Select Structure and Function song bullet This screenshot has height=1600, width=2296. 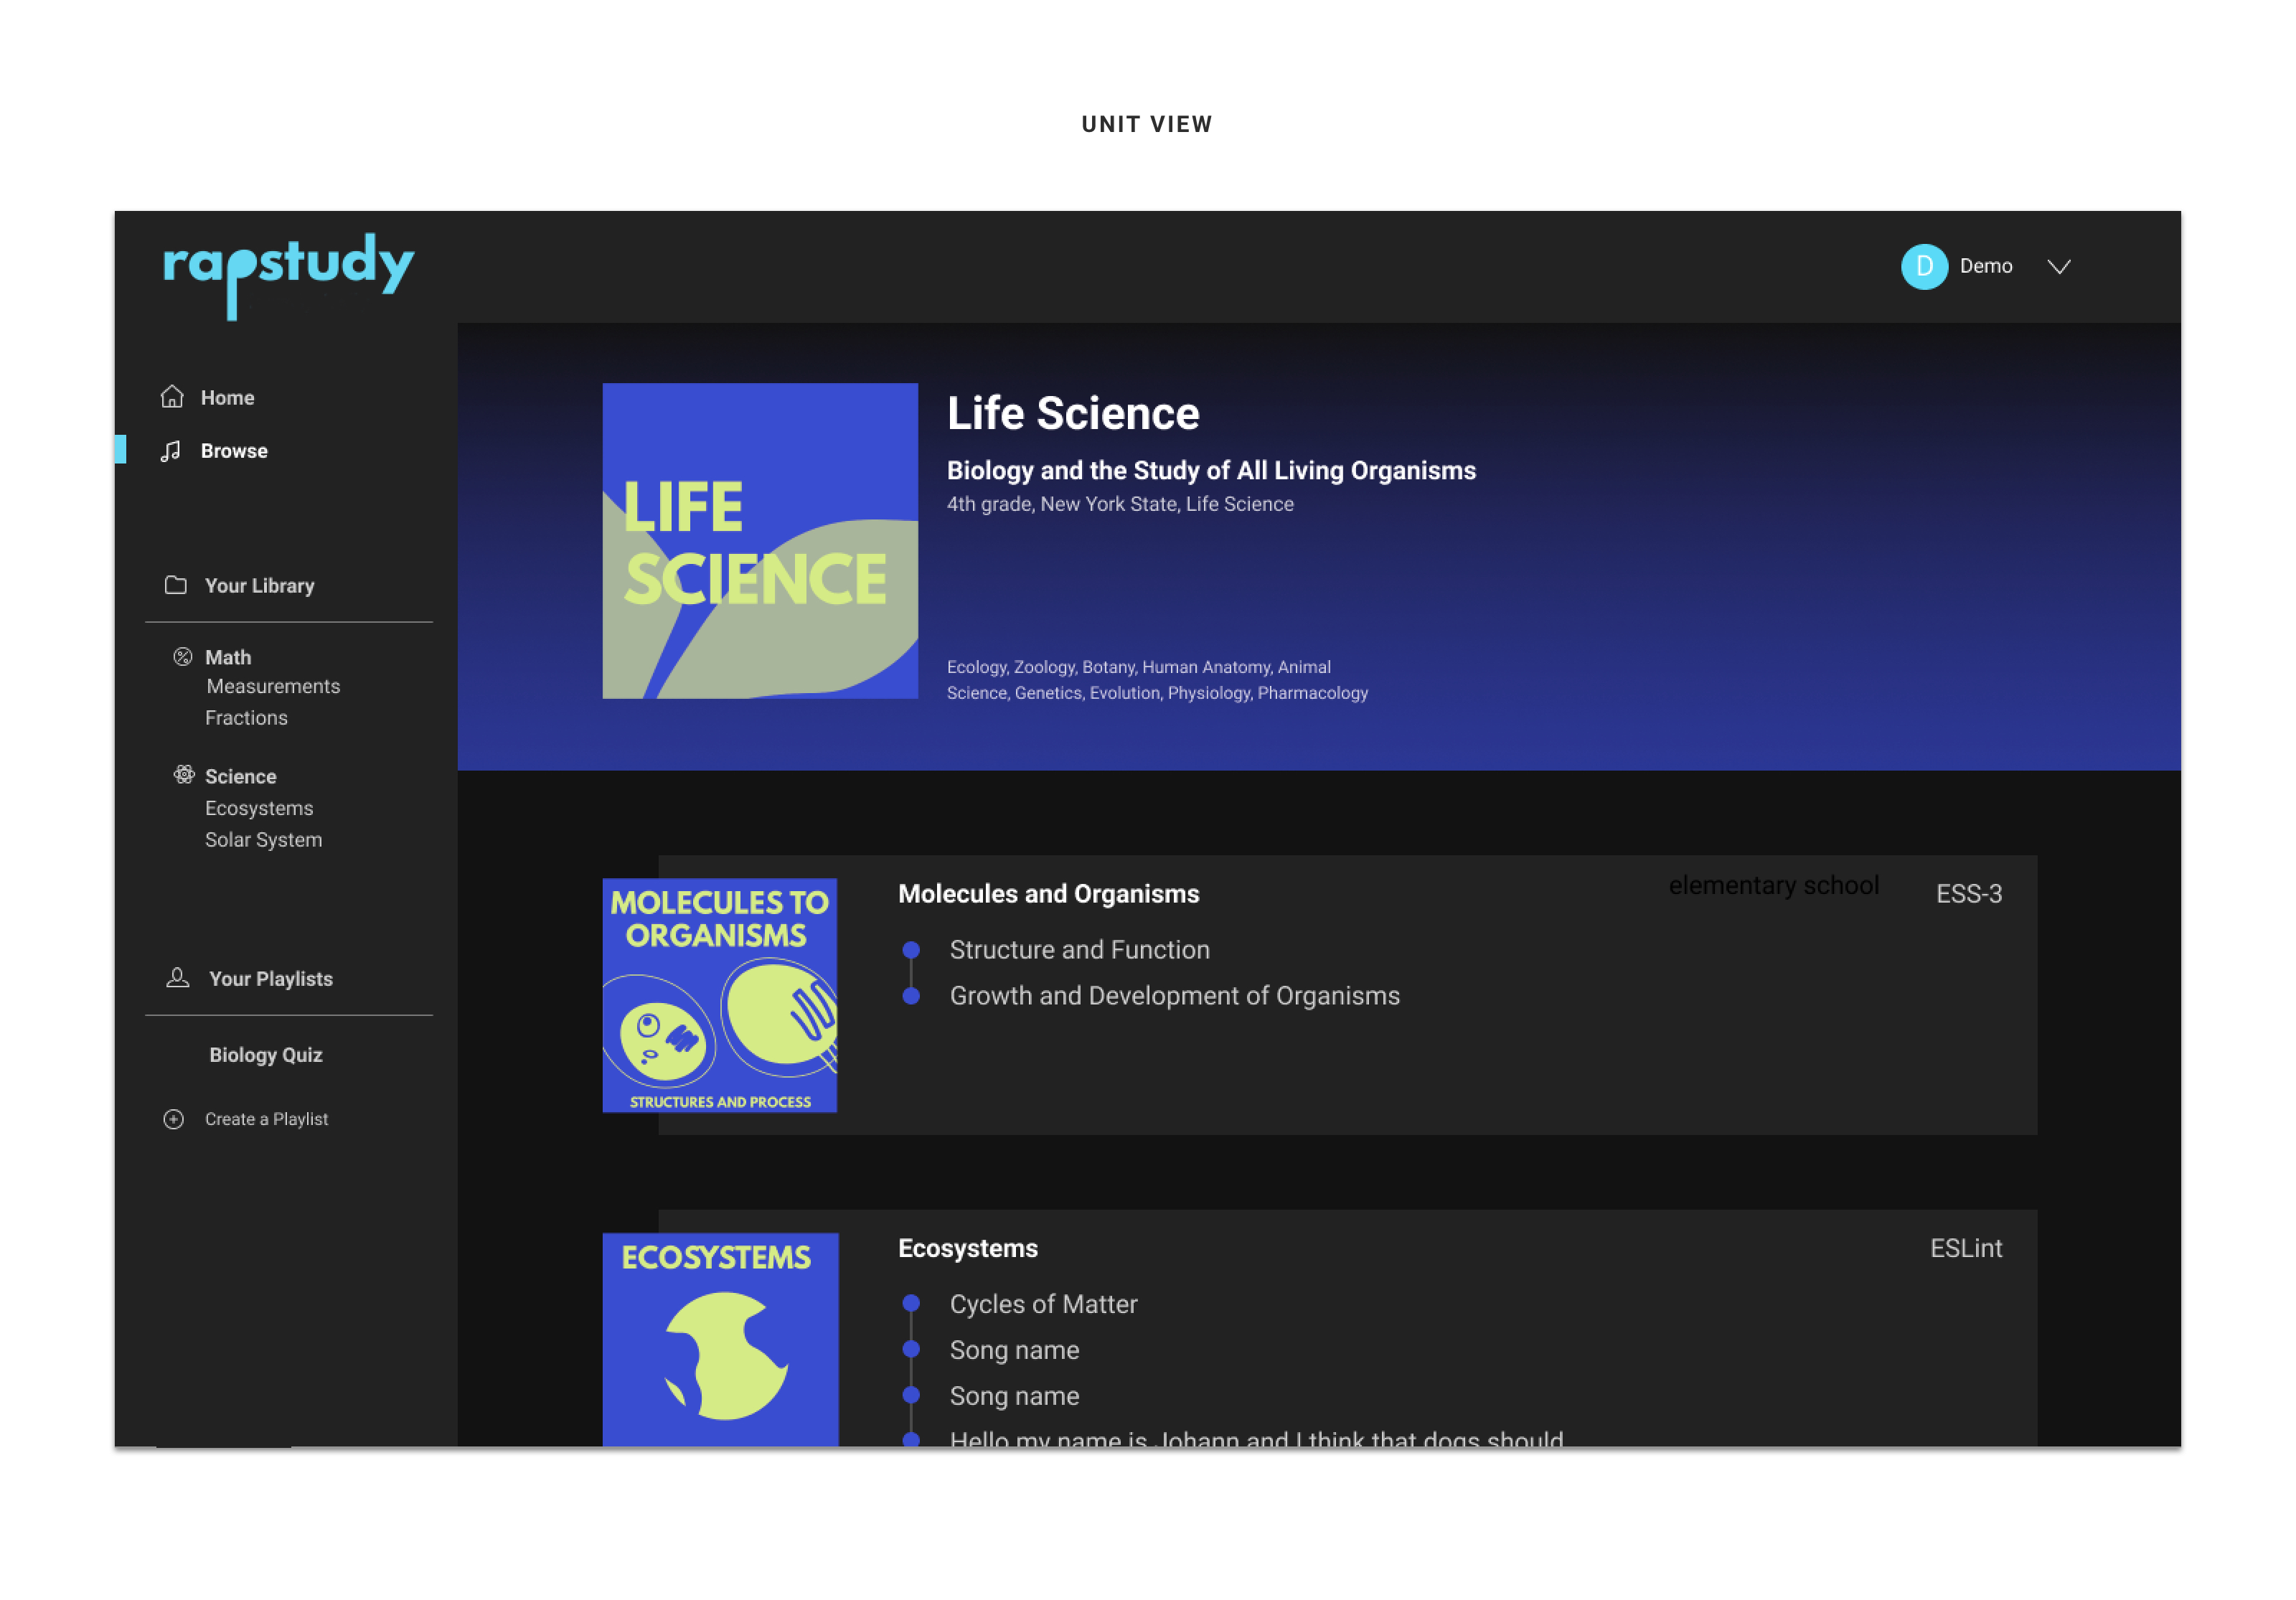click(x=911, y=950)
